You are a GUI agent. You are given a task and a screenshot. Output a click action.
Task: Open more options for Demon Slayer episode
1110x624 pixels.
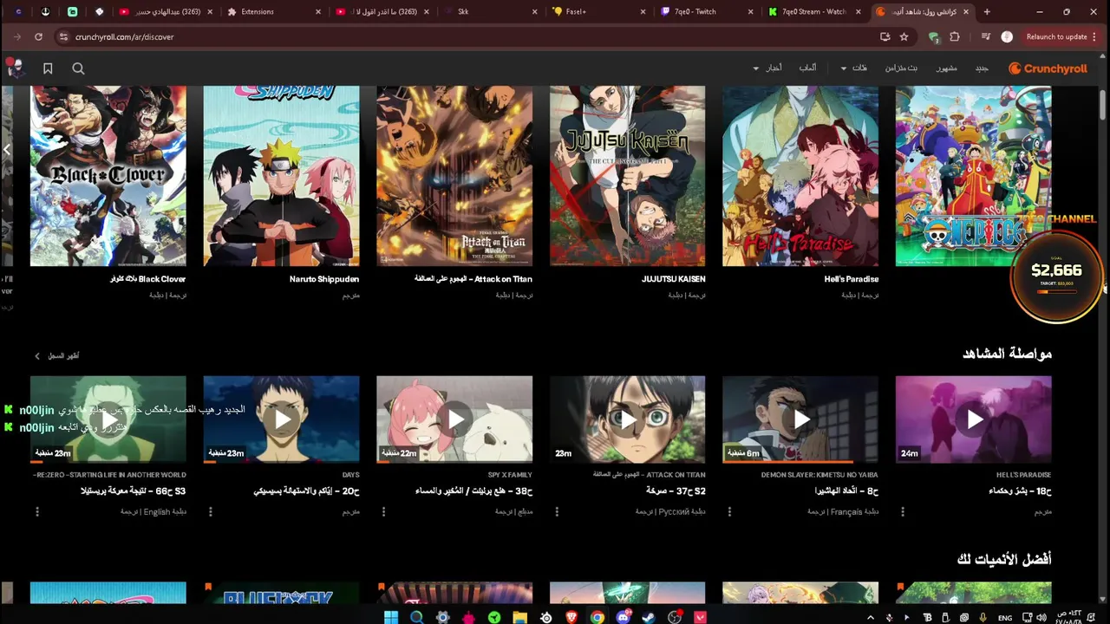tap(729, 512)
